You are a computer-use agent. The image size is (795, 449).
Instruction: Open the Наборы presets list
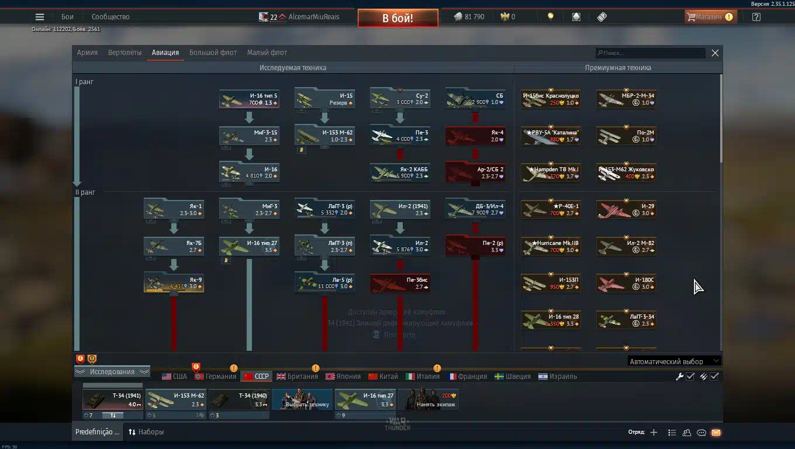pyautogui.click(x=146, y=432)
